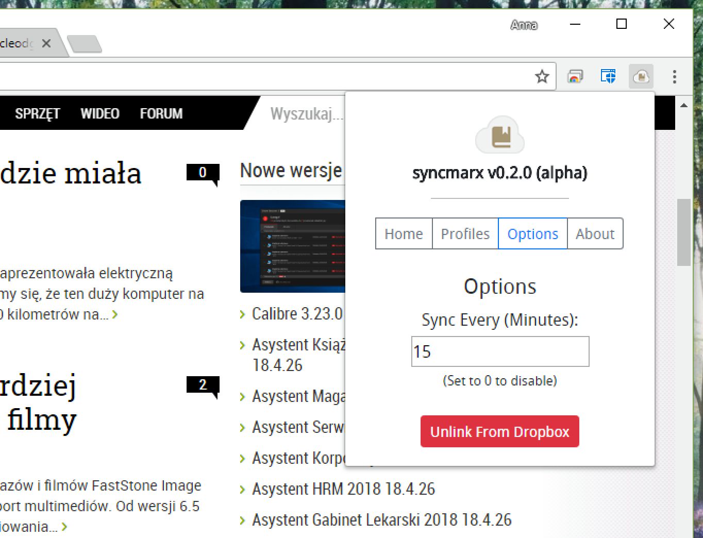The image size is (703, 538).
Task: Open WIDEO section of website
Action: click(x=100, y=113)
